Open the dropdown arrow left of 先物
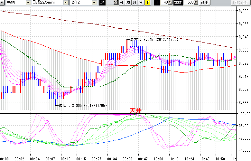 pos(2,3)
